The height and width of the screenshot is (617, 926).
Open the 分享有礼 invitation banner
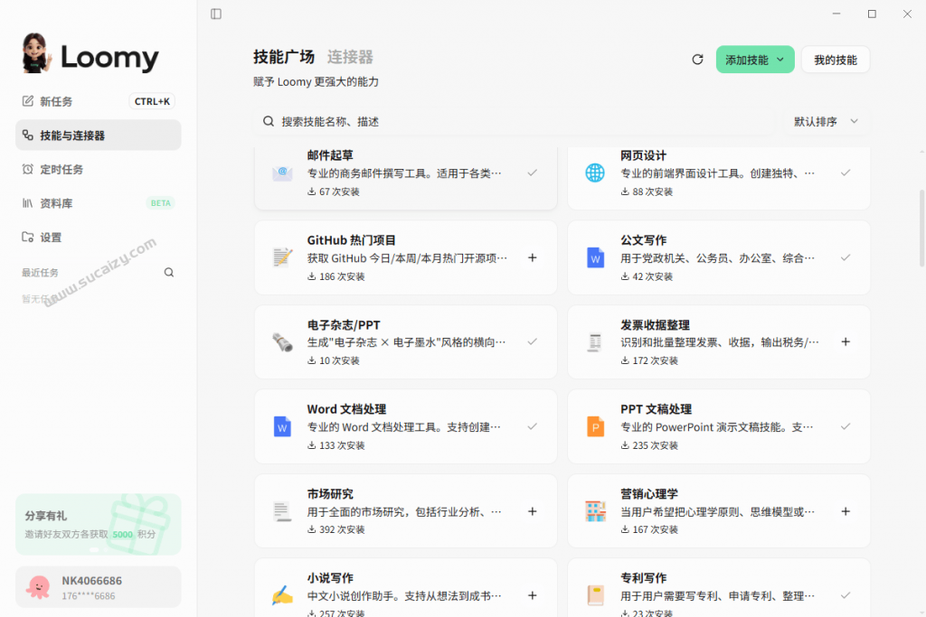(98, 524)
